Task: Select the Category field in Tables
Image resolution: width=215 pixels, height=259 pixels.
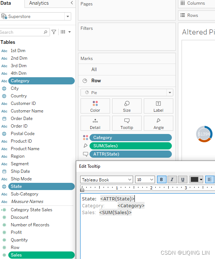Action: [41, 81]
